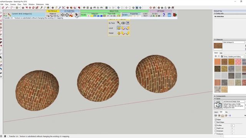The height and width of the screenshot is (138, 246).
Task: Choose the red house projected UV mode
Action: coord(71,15)
